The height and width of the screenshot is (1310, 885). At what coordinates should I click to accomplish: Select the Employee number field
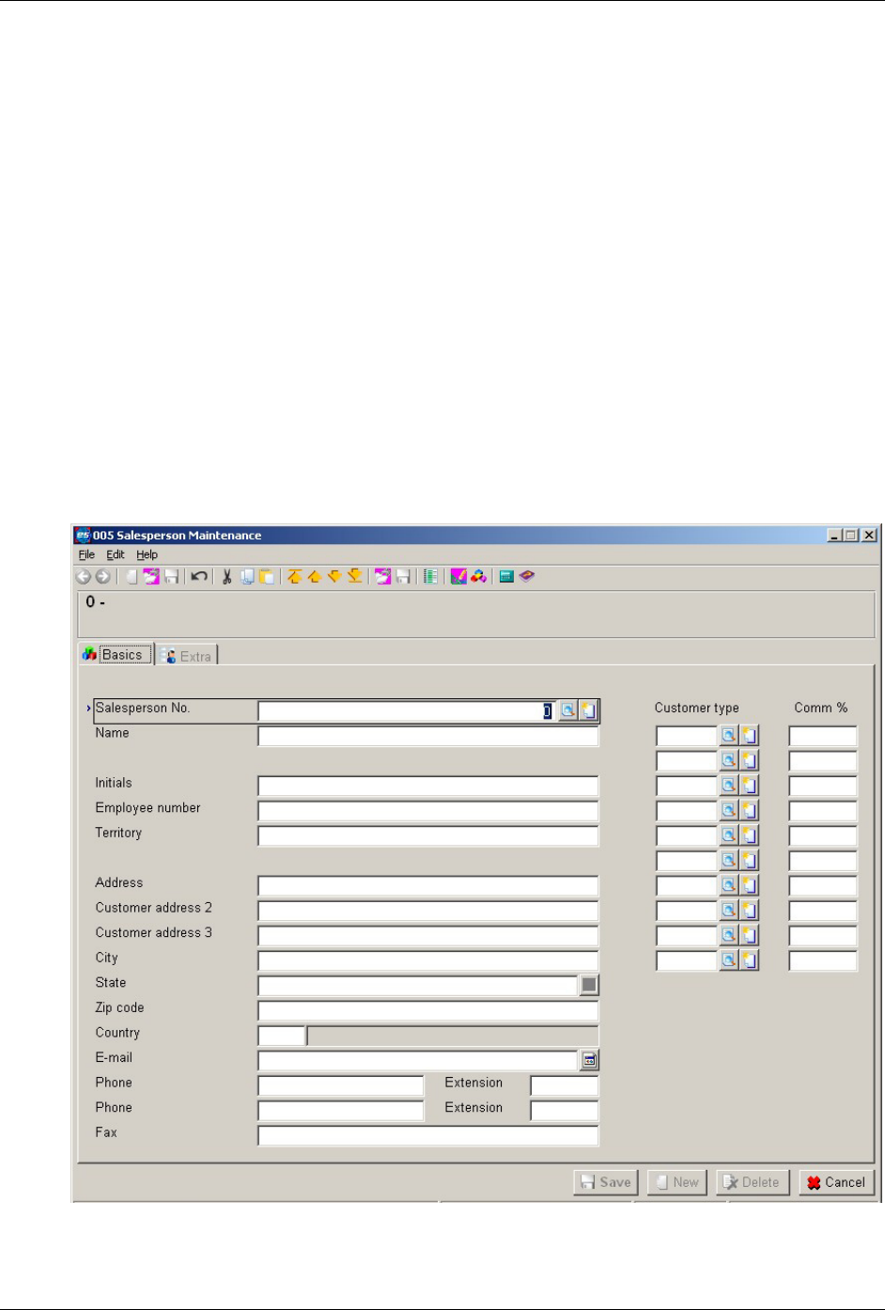pos(428,812)
